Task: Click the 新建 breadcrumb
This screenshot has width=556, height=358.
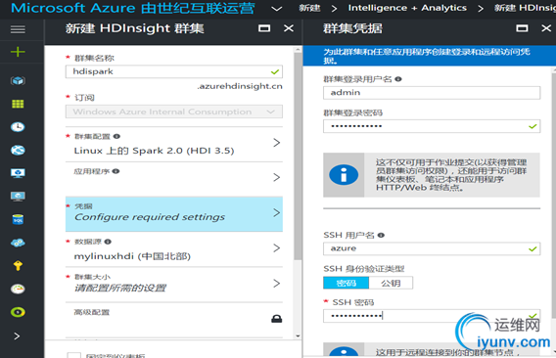Action: pos(309,8)
